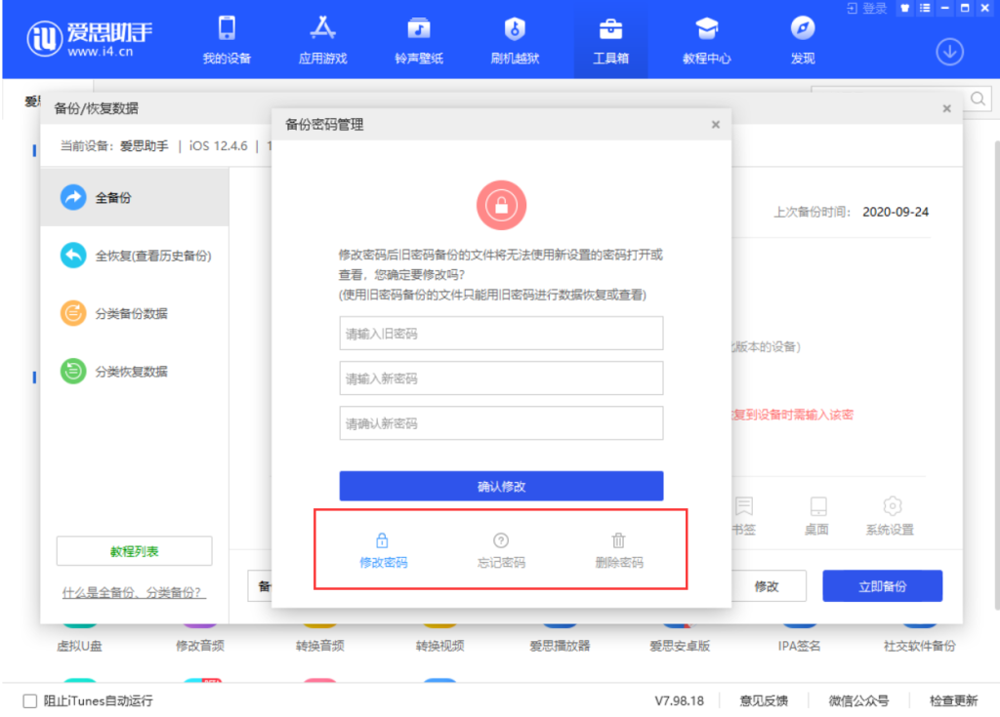The image size is (1000, 717).
Task: Click the 教程列表 tutorial list button
Action: (134, 551)
